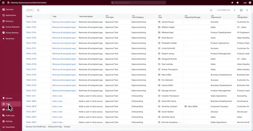Open Remove all assigned app link for TASK-5730
The image size is (253, 131).
pos(64,53)
